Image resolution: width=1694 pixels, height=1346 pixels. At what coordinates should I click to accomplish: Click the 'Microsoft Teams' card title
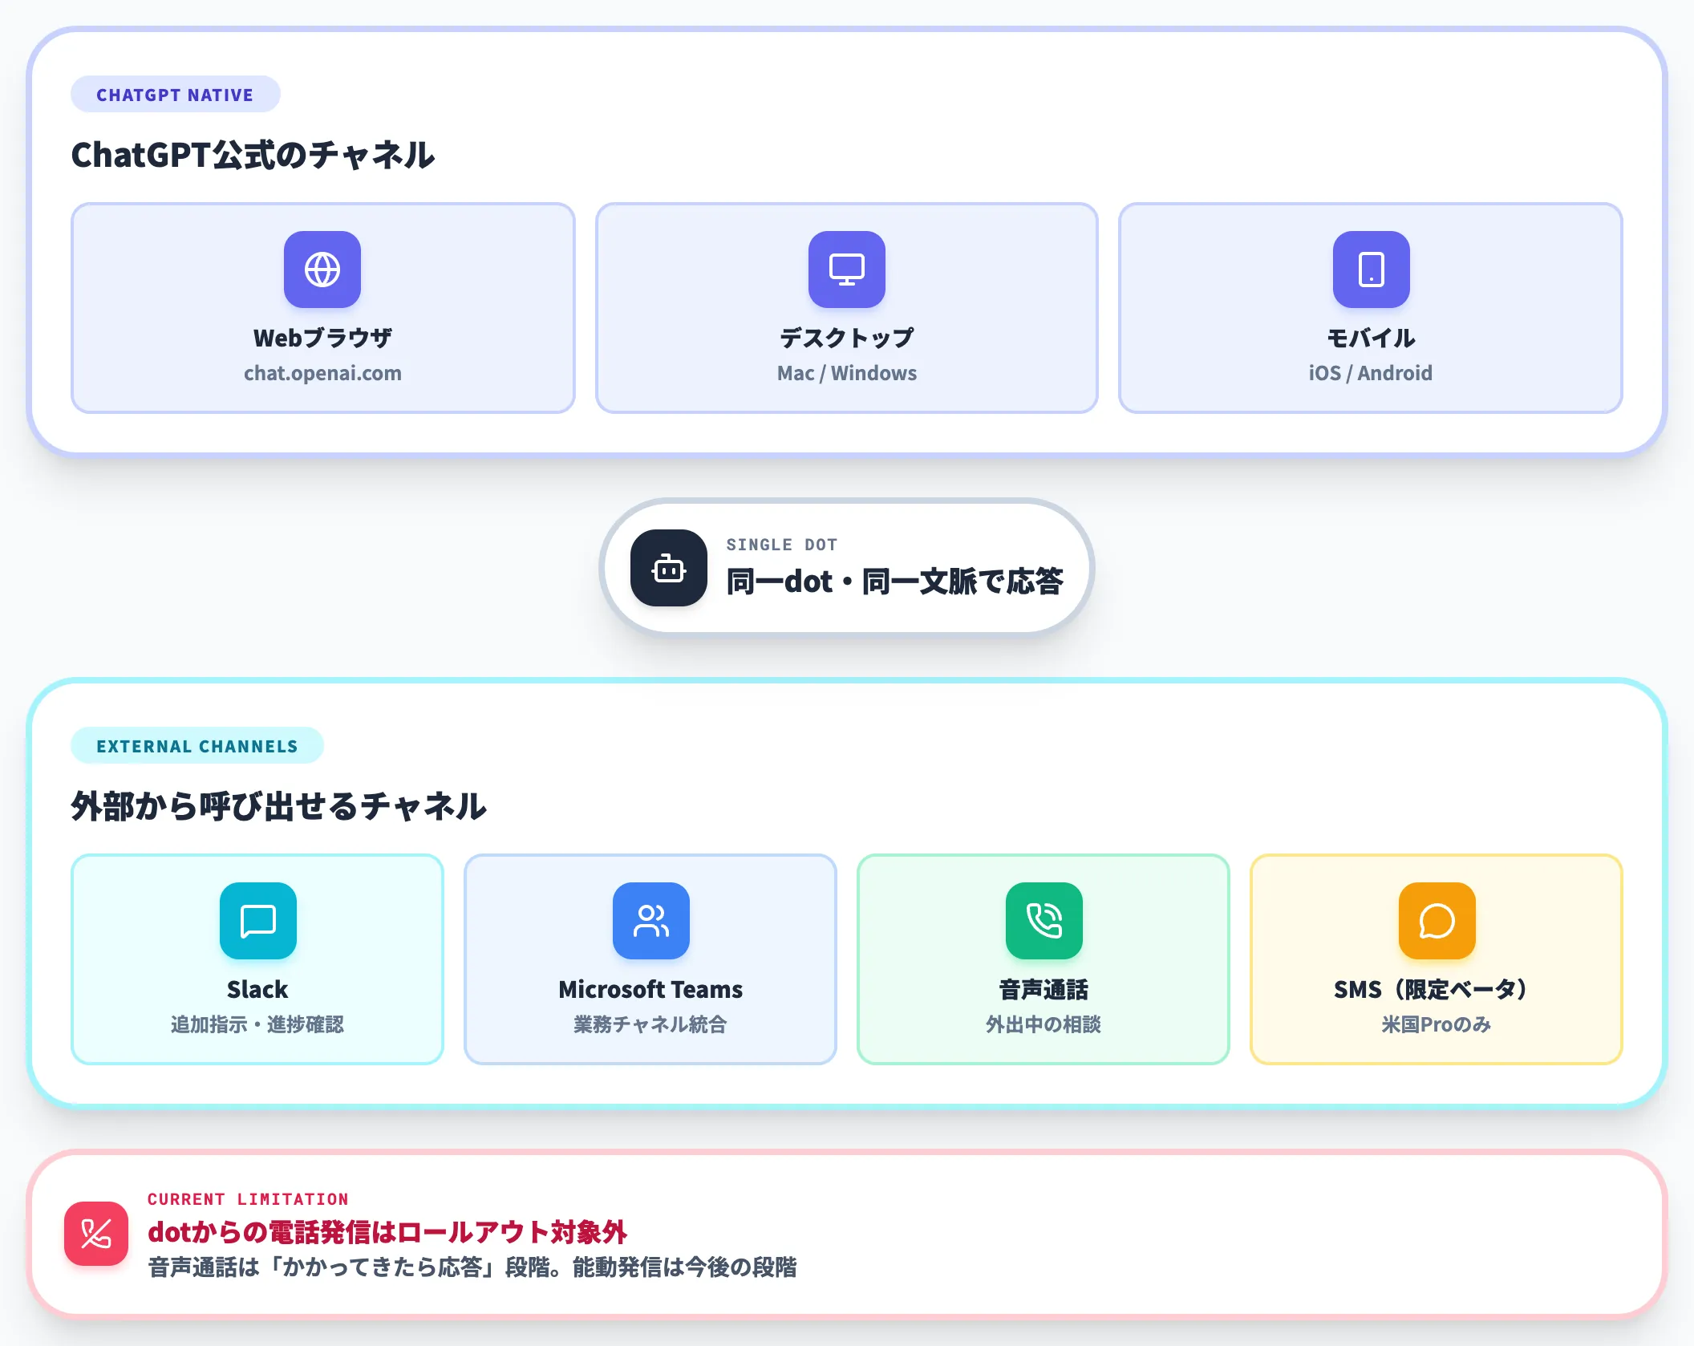coord(650,989)
